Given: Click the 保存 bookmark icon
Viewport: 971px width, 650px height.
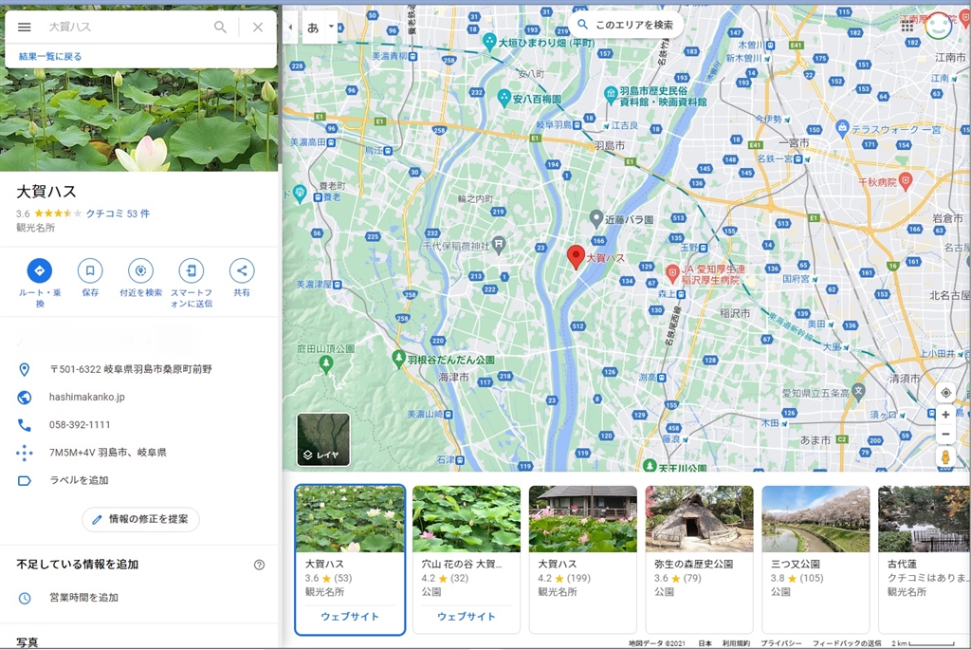Looking at the screenshot, I should tap(90, 270).
